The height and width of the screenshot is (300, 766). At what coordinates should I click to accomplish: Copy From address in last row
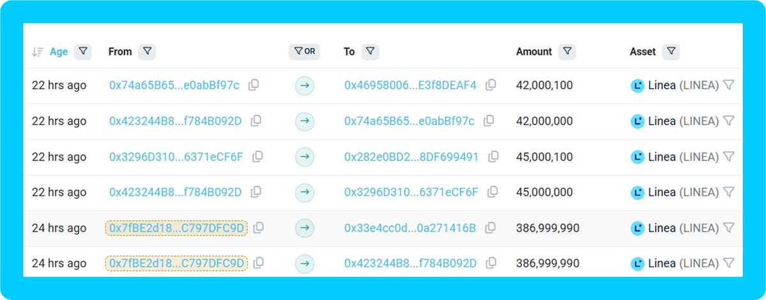259,263
